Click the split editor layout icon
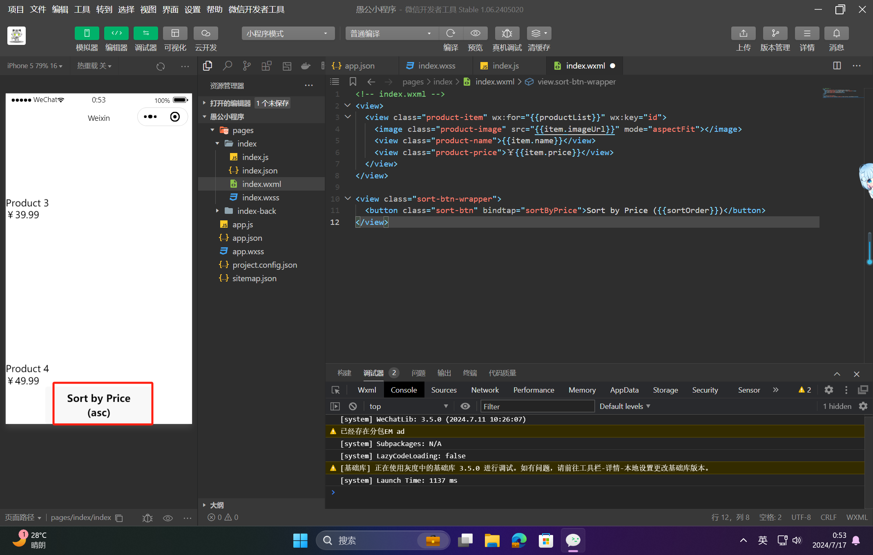 coord(837,66)
